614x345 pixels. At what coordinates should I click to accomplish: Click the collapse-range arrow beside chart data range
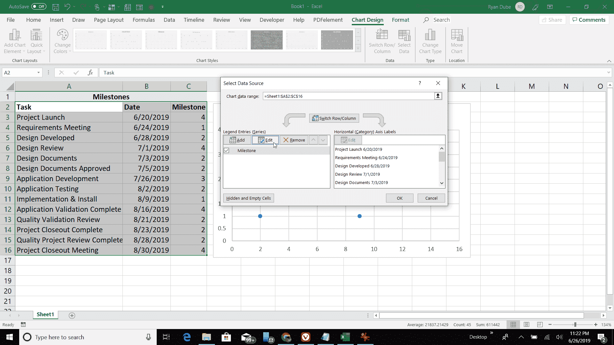click(x=438, y=96)
